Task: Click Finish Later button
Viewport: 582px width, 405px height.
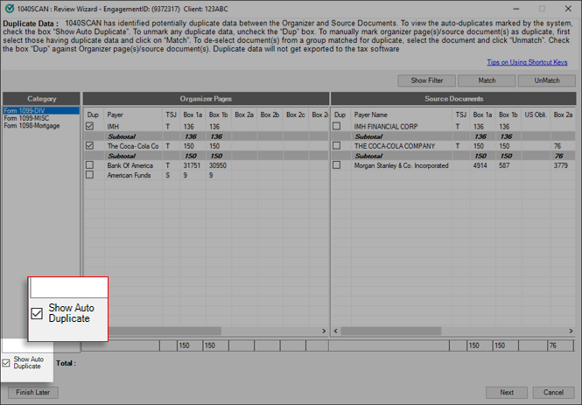Action: pyautogui.click(x=33, y=393)
